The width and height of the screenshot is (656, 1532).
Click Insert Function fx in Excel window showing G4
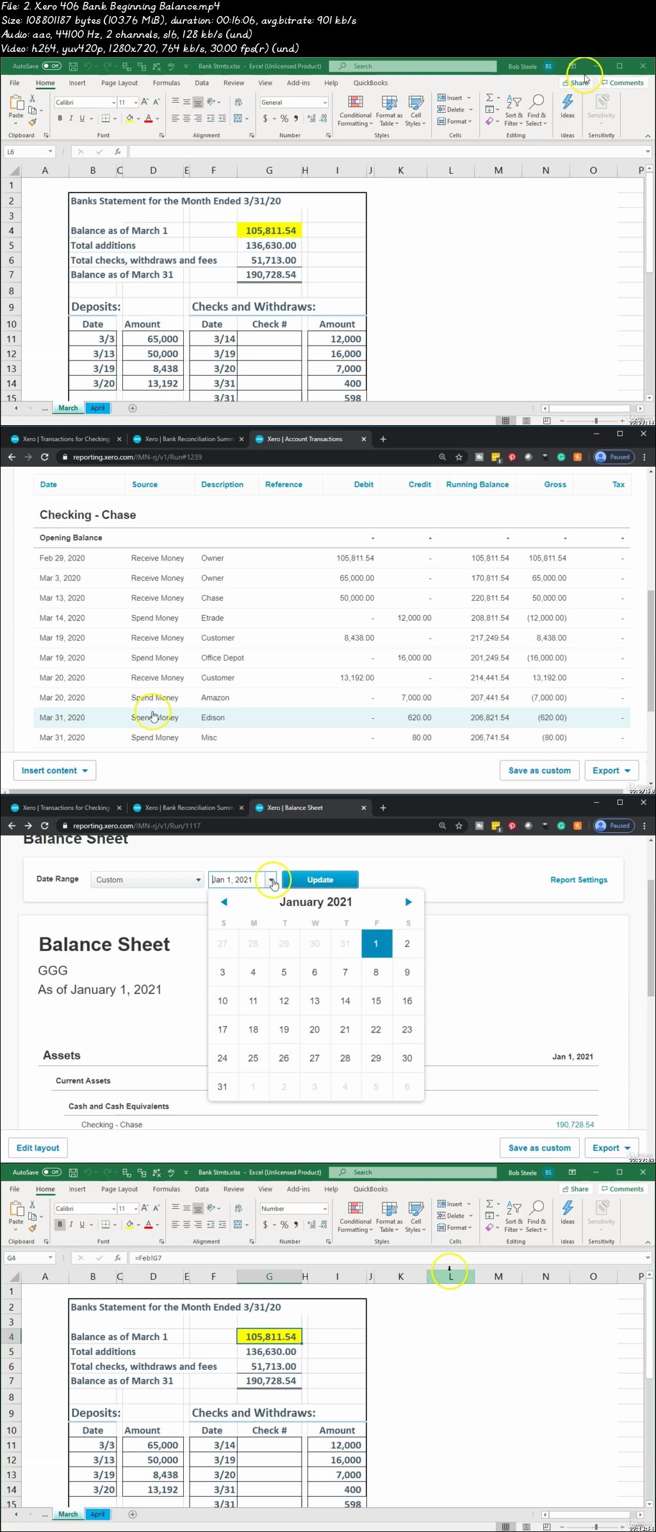coord(118,1258)
